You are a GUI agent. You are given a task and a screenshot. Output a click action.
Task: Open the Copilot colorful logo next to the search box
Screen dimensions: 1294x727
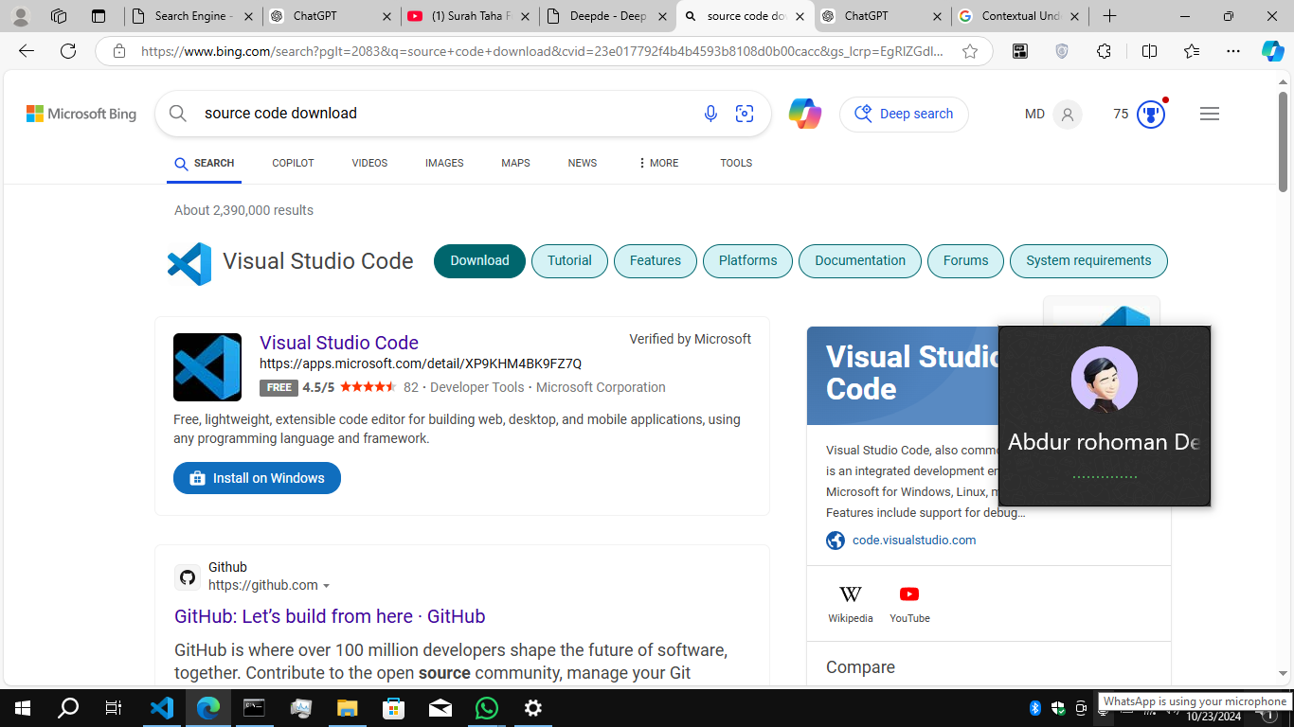pyautogui.click(x=804, y=114)
